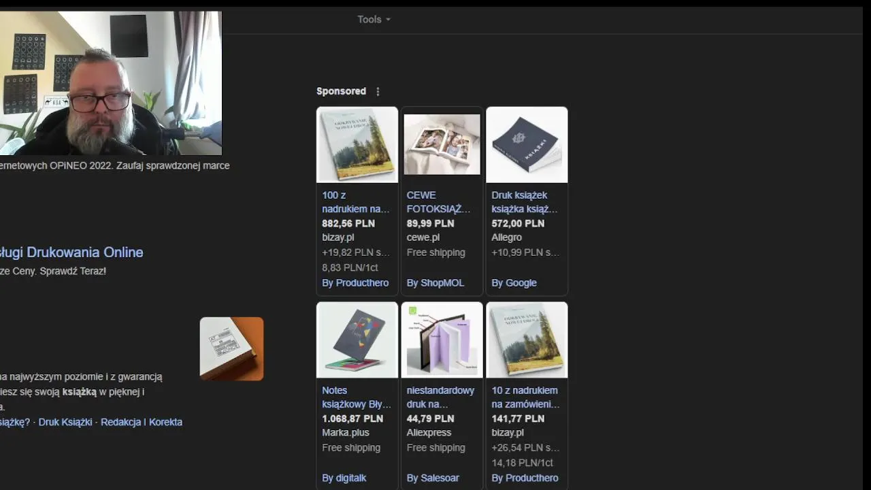Viewport: 871px width, 490px height.
Task: Click the 'By digitalk' link
Action: [344, 478]
